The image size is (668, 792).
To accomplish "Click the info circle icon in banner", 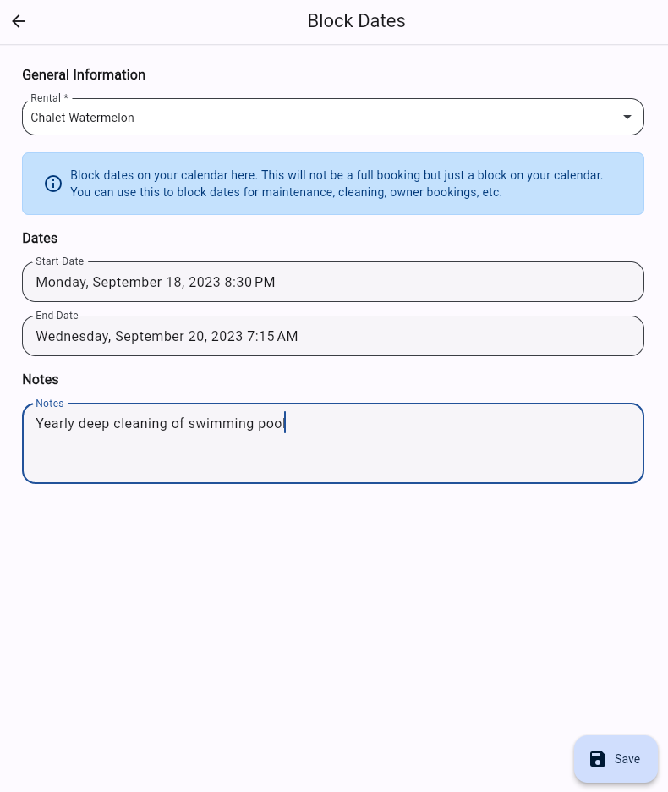I will point(53,184).
